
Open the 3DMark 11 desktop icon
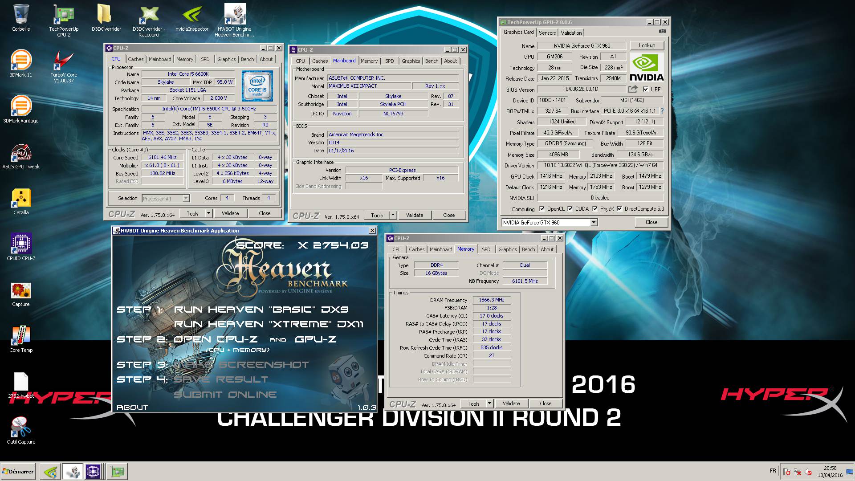tap(21, 64)
